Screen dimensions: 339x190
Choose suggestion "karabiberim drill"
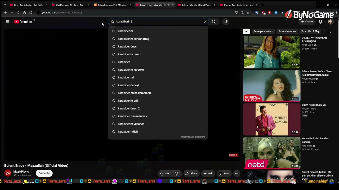(158, 101)
